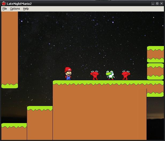Minimize the LateNightMario2 window

153,4
